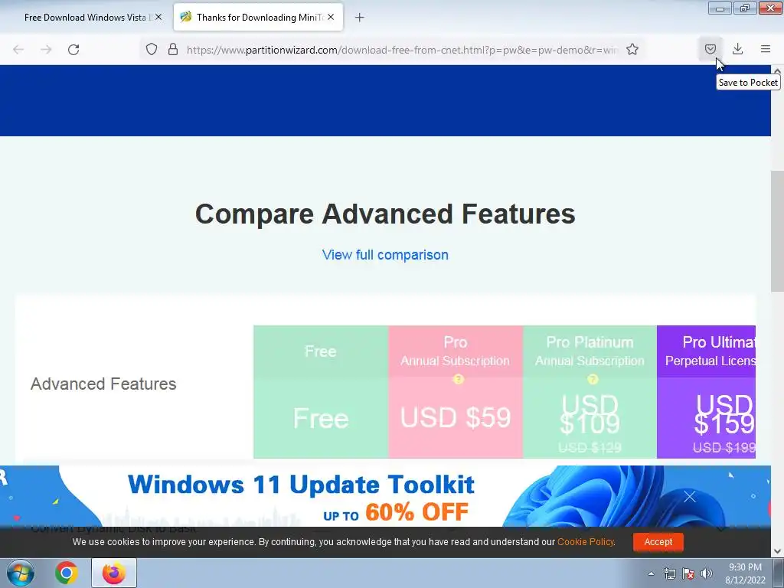Open View full comparison link
Screen dimensions: 784x588
point(385,254)
